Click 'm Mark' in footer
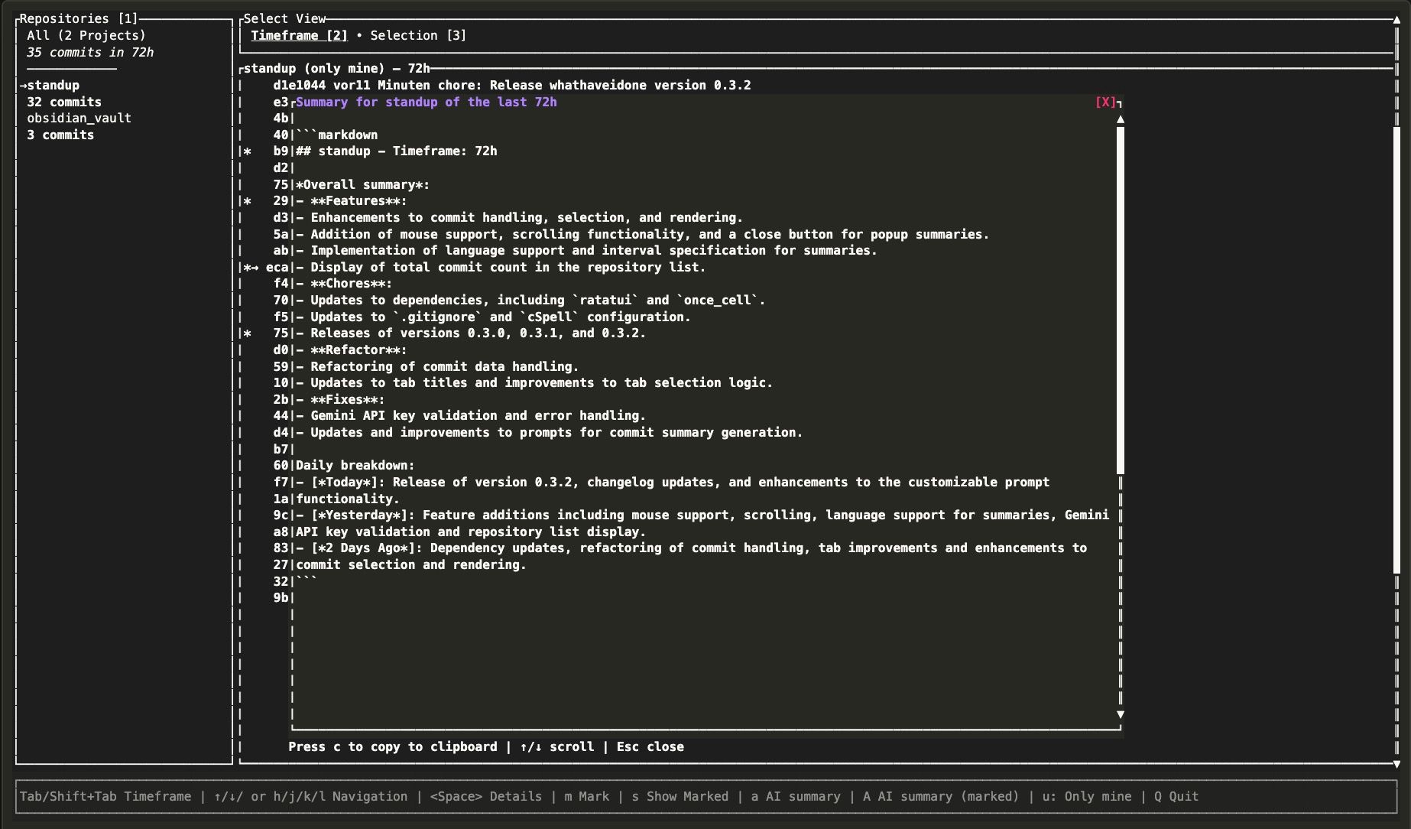The image size is (1411, 829). 587,796
